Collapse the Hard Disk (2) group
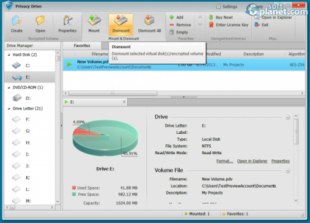310x223 pixels. (9, 55)
